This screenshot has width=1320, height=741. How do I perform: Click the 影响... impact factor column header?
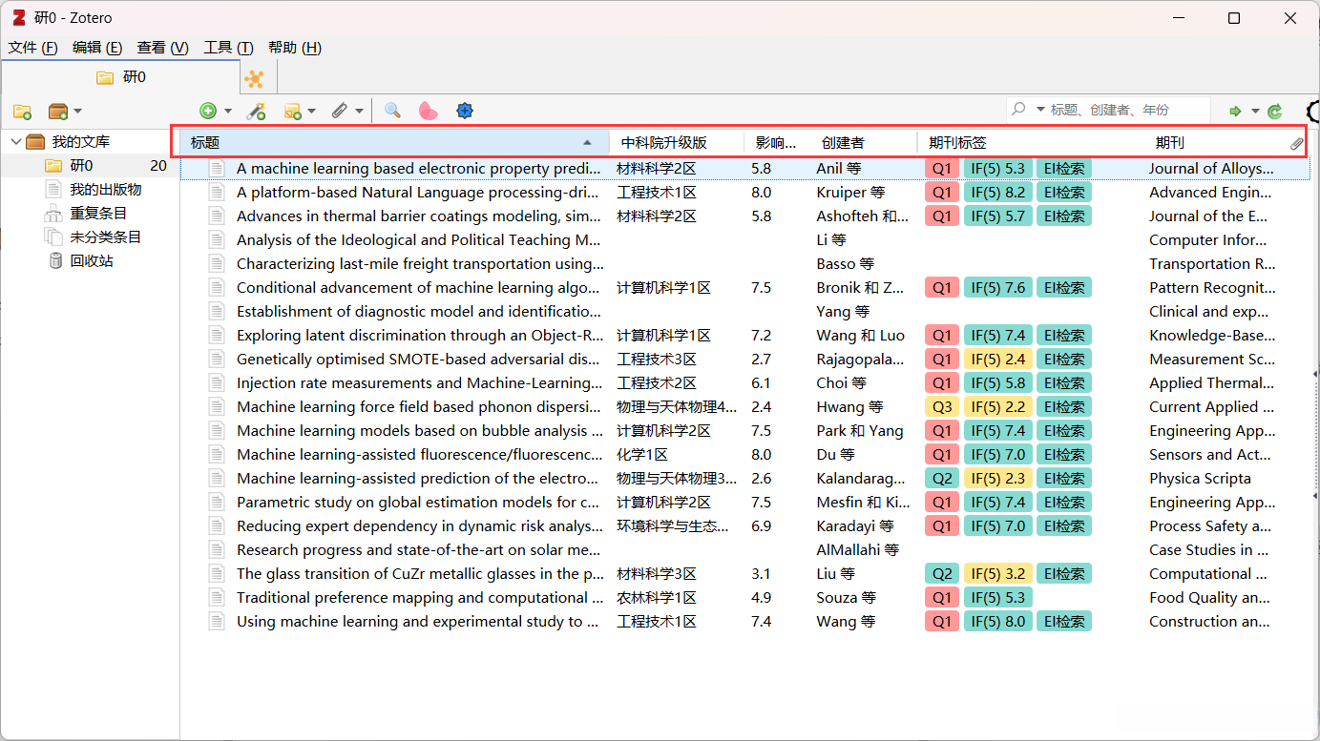pyautogui.click(x=775, y=143)
